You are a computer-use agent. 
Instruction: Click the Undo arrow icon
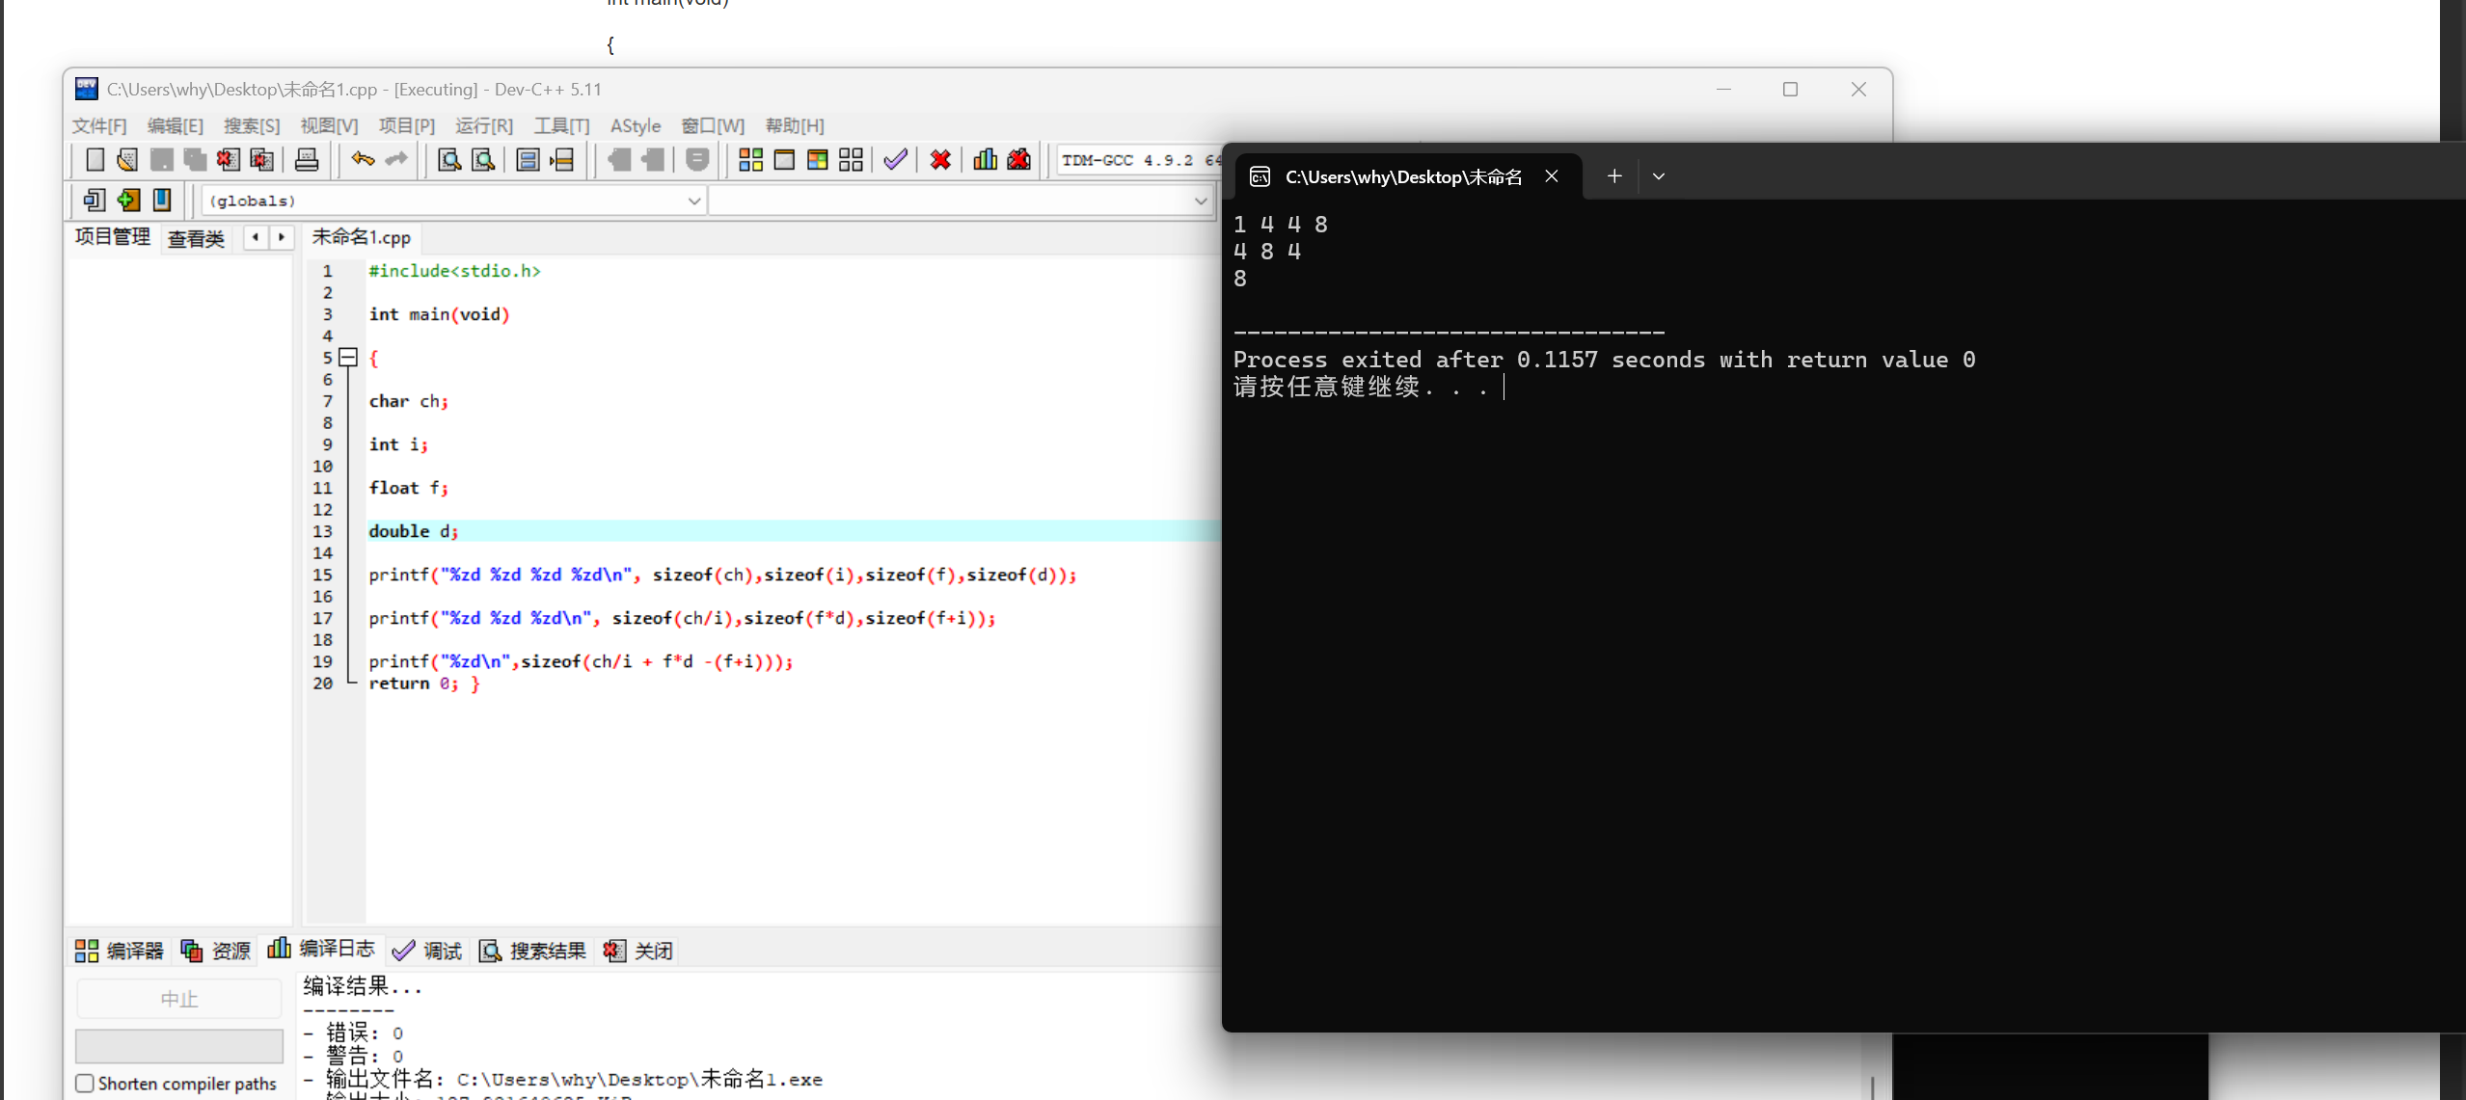(x=363, y=160)
